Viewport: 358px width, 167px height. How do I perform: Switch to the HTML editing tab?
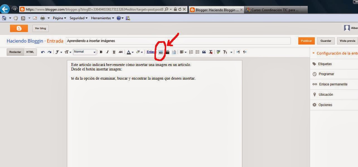coord(30,52)
